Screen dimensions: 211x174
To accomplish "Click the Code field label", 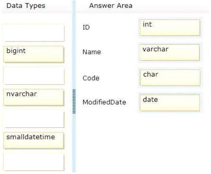I will click(91, 78).
